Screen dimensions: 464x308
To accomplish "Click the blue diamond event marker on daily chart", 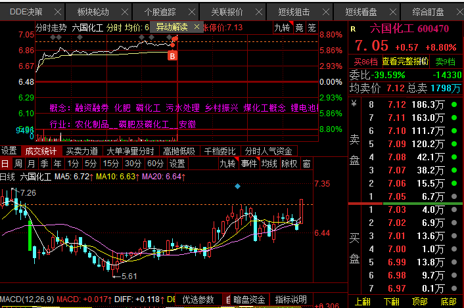I will (x=237, y=187).
